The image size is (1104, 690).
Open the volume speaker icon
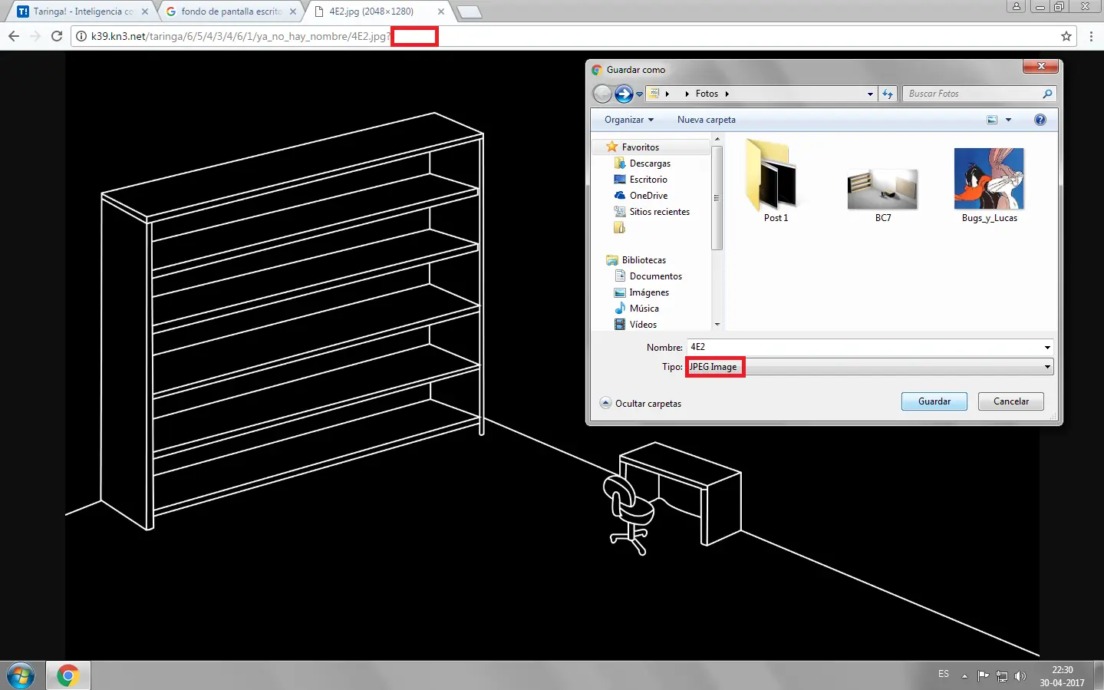tap(1020, 676)
